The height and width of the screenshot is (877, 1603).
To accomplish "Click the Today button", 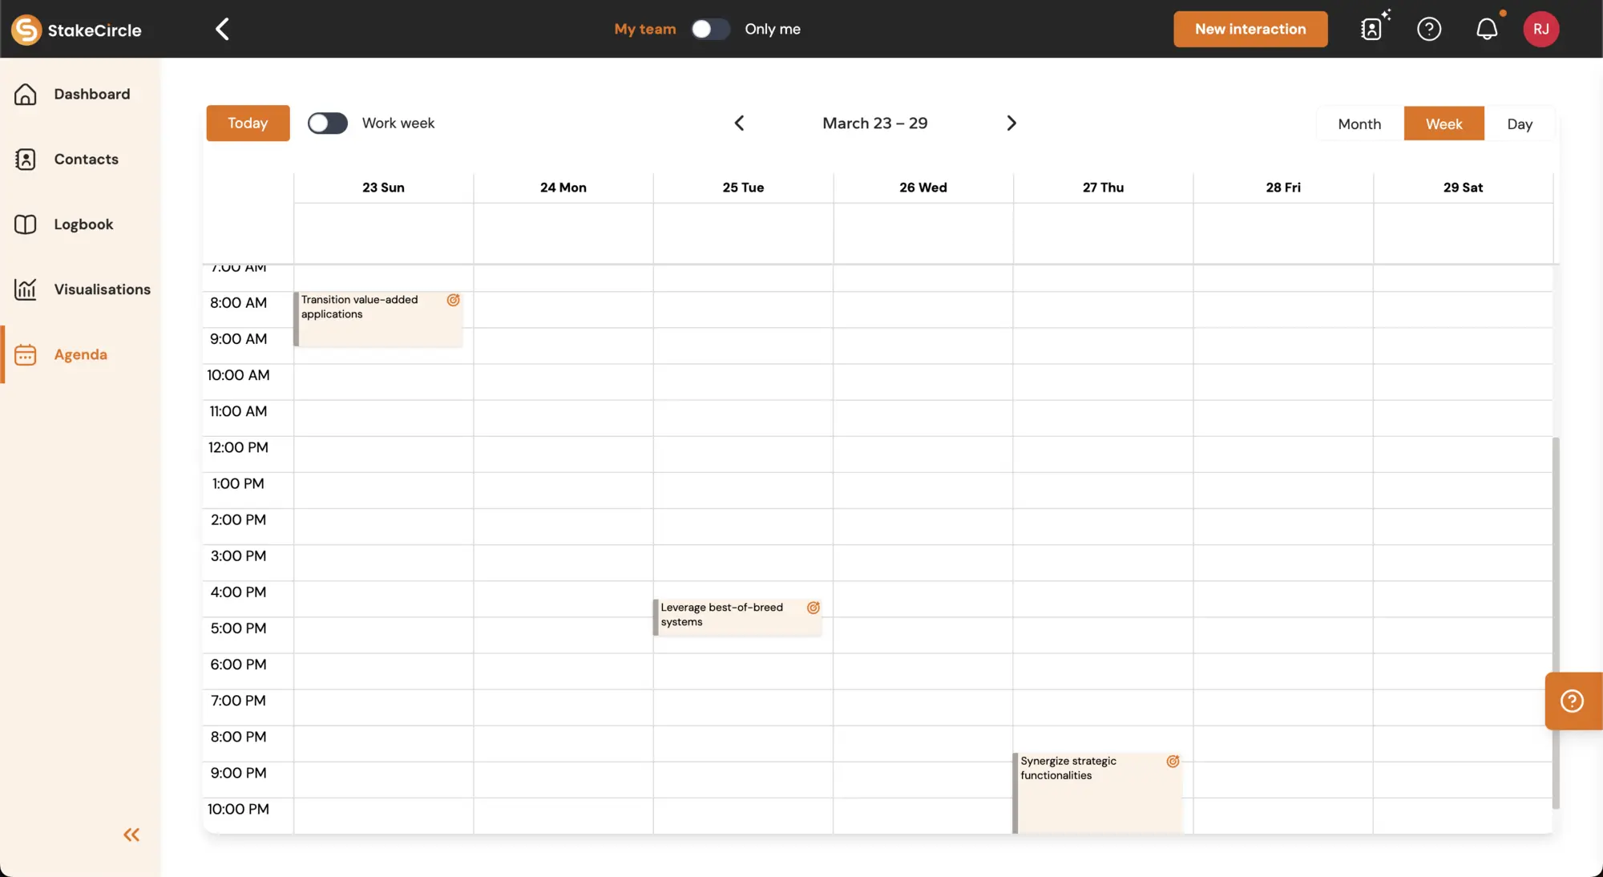I will [x=248, y=123].
